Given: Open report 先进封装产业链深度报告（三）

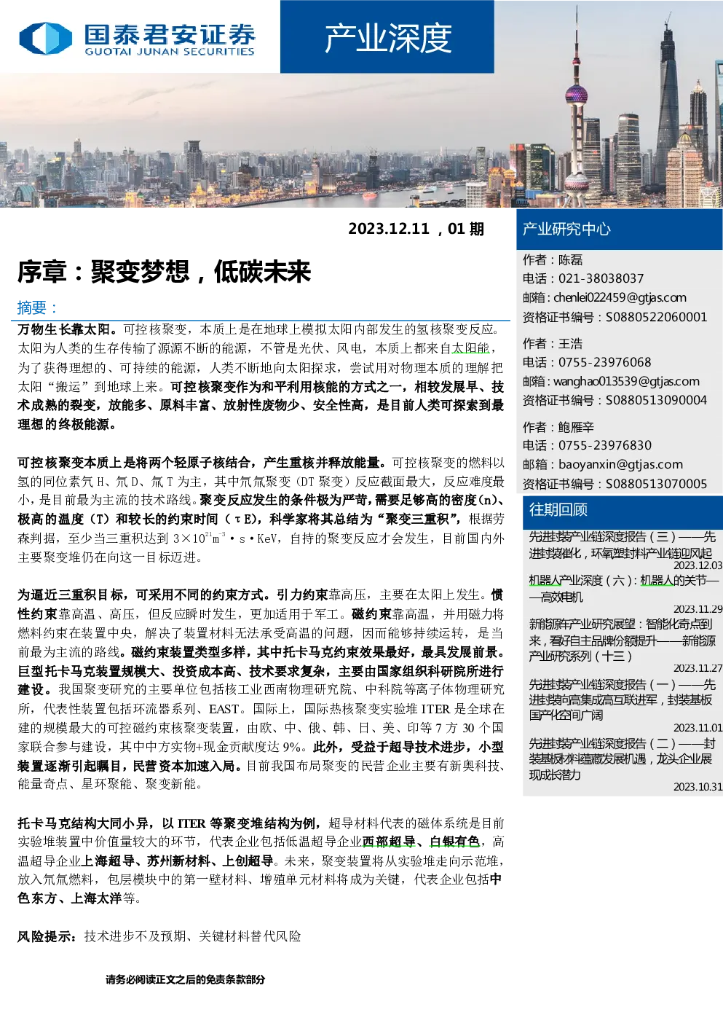Looking at the screenshot, I should 623,544.
